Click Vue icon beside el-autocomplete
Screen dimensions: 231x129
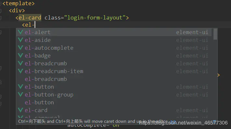click(x=20, y=47)
